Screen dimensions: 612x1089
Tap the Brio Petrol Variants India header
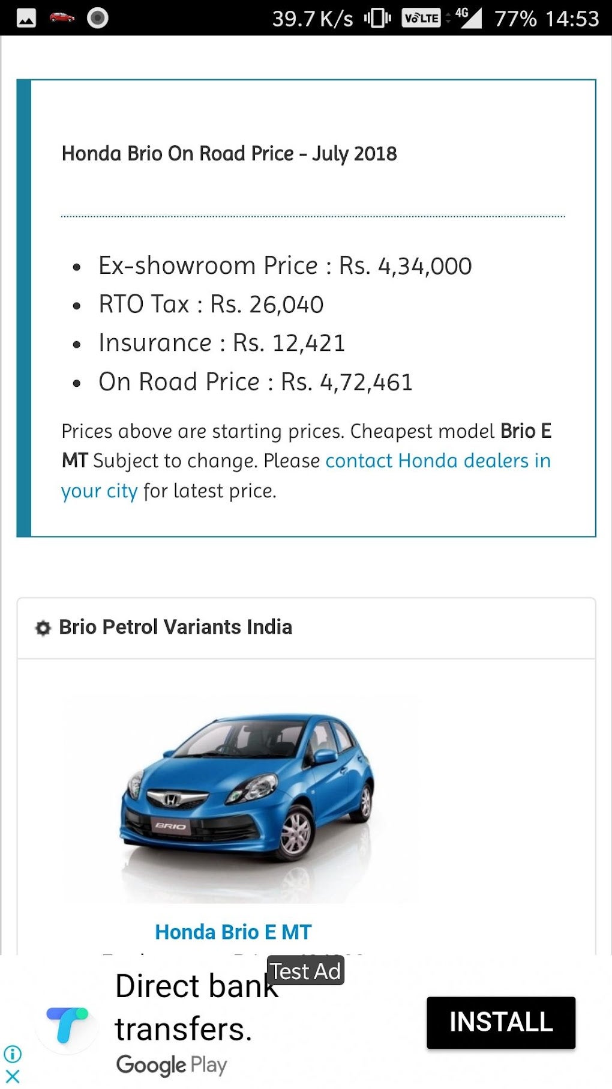point(175,627)
